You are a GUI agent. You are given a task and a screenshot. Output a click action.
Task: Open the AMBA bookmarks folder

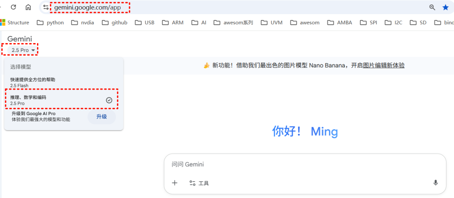(340, 23)
